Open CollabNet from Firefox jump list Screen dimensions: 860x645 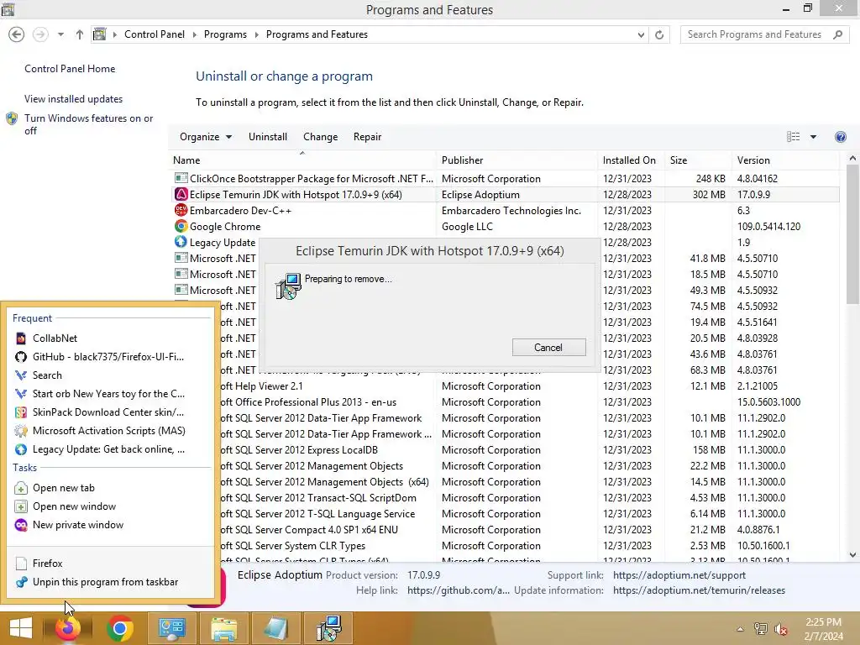click(111, 338)
